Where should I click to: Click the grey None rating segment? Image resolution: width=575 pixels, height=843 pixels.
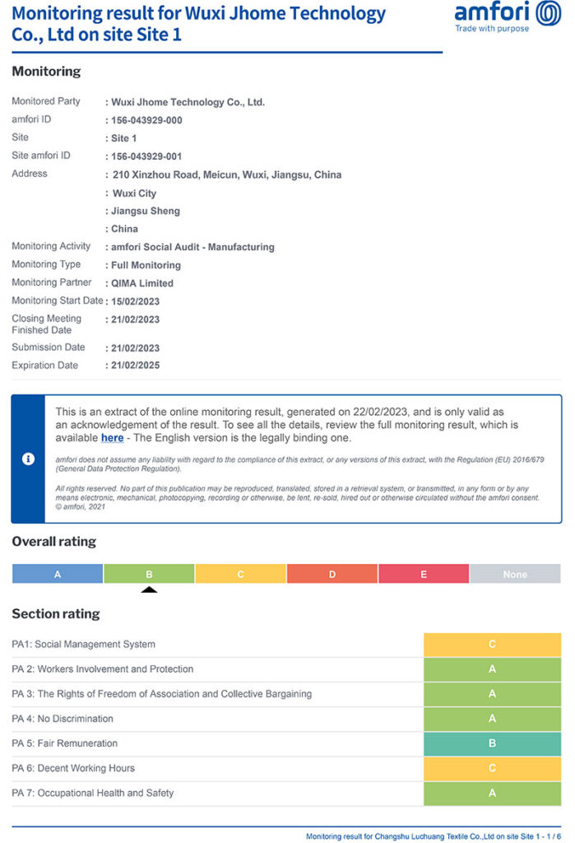point(515,574)
